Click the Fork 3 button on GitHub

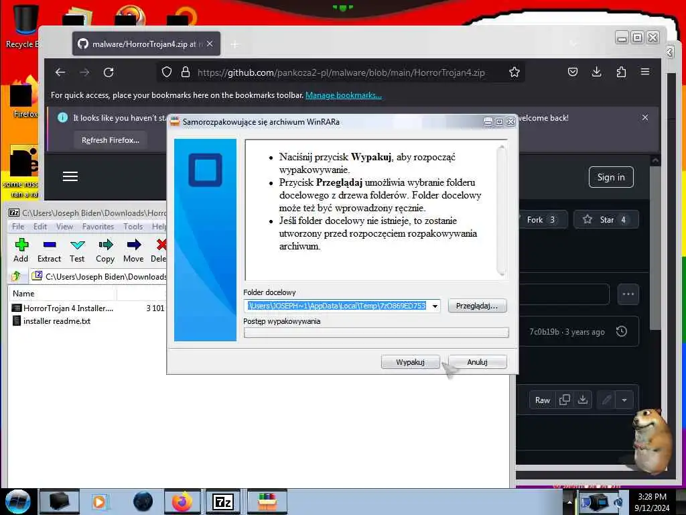click(541, 219)
